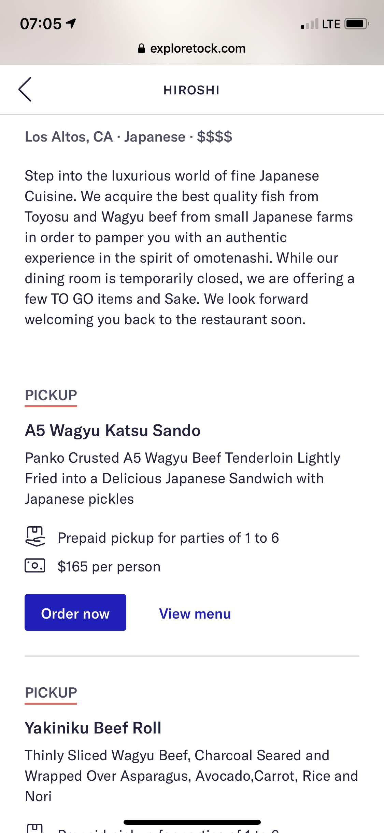Viewport: 384px width, 833px height.
Task: Click the HIROSHI page title
Action: [x=191, y=90]
